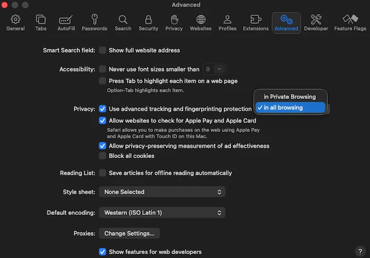Open Websites globe settings

tap(200, 23)
